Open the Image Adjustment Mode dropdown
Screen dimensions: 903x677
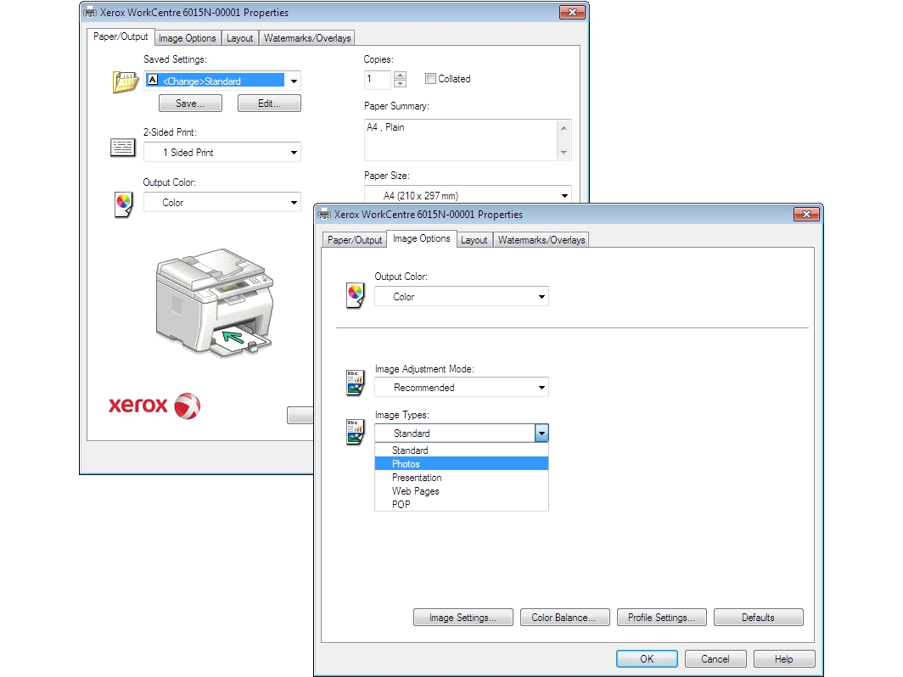pos(541,388)
